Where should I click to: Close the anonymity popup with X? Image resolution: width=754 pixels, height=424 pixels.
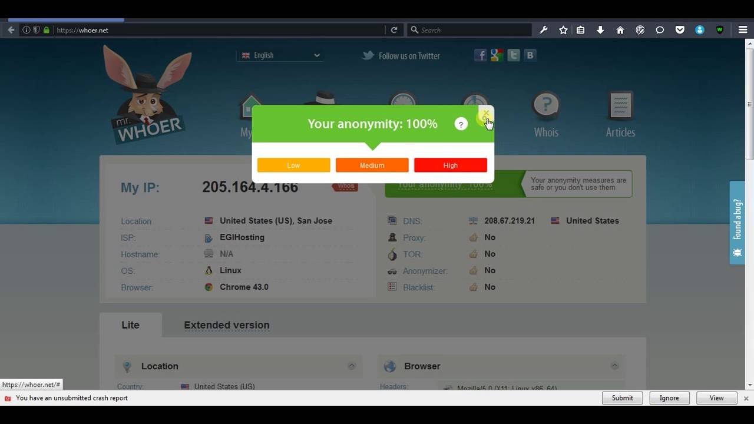pos(485,112)
